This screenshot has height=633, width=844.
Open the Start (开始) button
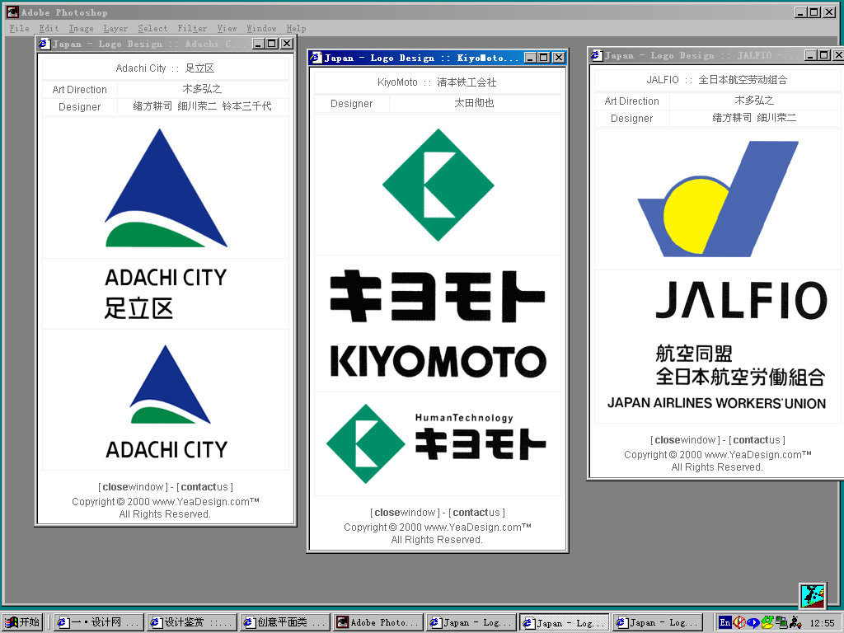click(22, 622)
